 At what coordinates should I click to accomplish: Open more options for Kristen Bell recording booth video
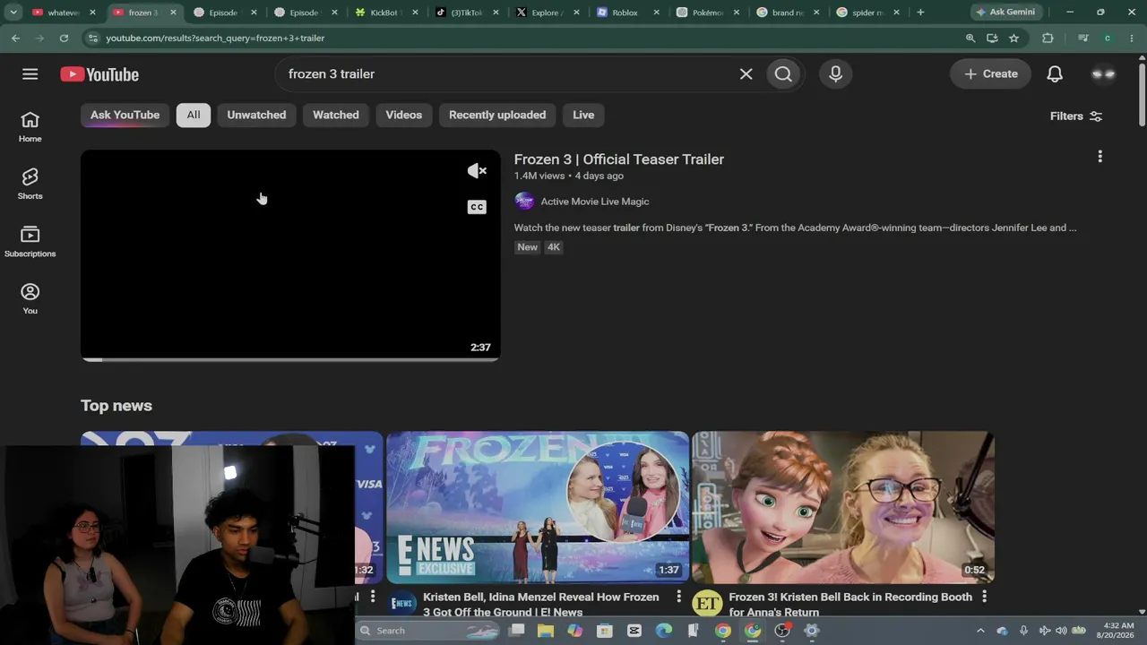click(984, 597)
